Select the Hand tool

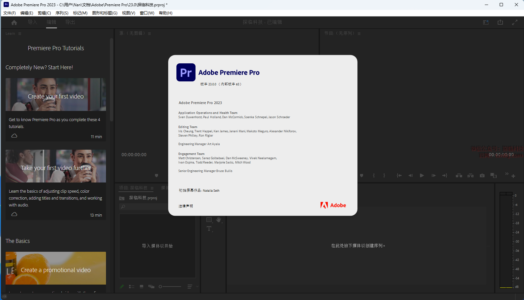pos(219,220)
